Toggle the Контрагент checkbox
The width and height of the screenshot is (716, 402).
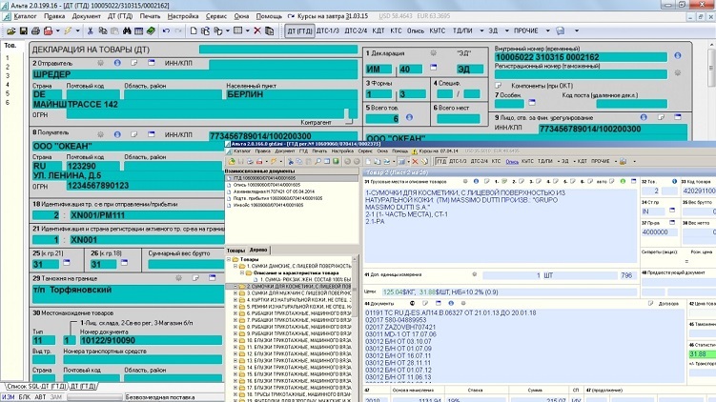click(x=349, y=121)
